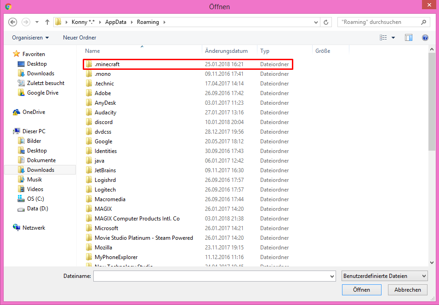The height and width of the screenshot is (305, 439).
Task: Open Desktop under Favoriten
Action: pyautogui.click(x=32, y=64)
